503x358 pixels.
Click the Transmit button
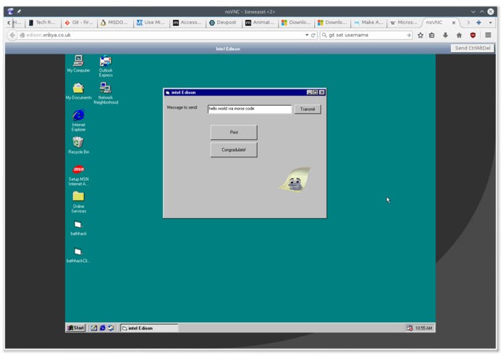[308, 109]
